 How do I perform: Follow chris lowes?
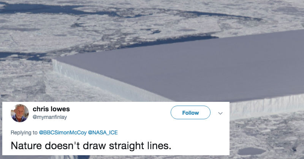click(190, 113)
